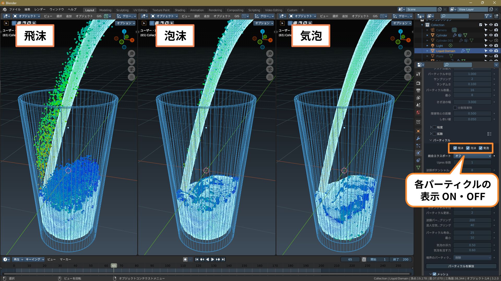Collapse the パーティクル section

pos(431,140)
